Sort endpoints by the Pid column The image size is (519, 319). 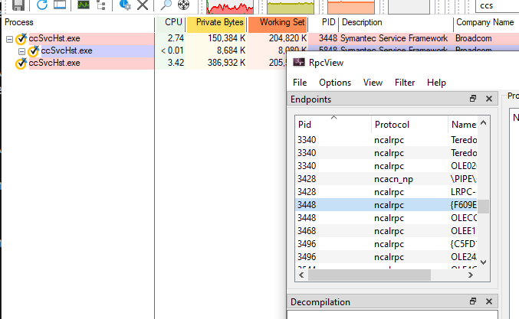click(333, 125)
